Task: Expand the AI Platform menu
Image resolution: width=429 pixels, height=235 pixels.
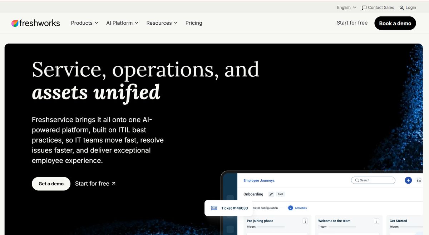Action: point(122,23)
